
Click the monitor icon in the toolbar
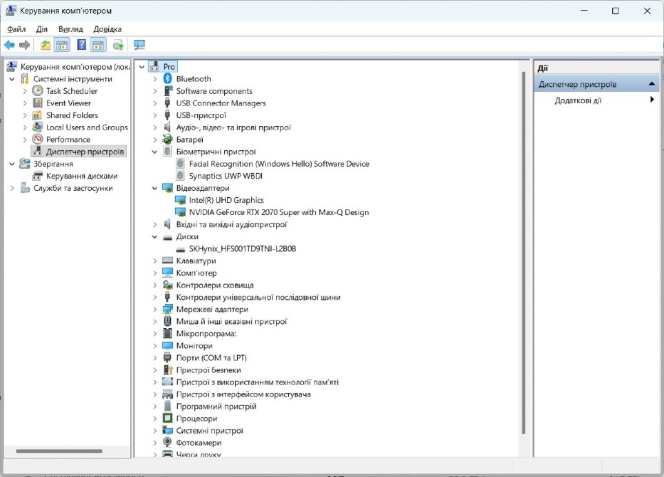tap(139, 45)
